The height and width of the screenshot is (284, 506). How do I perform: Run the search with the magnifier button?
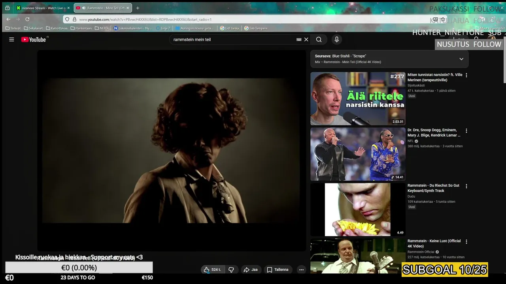319,39
